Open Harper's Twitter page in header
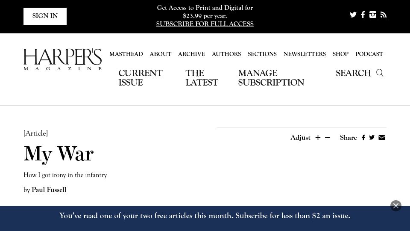This screenshot has height=231, width=410. pyautogui.click(x=353, y=15)
